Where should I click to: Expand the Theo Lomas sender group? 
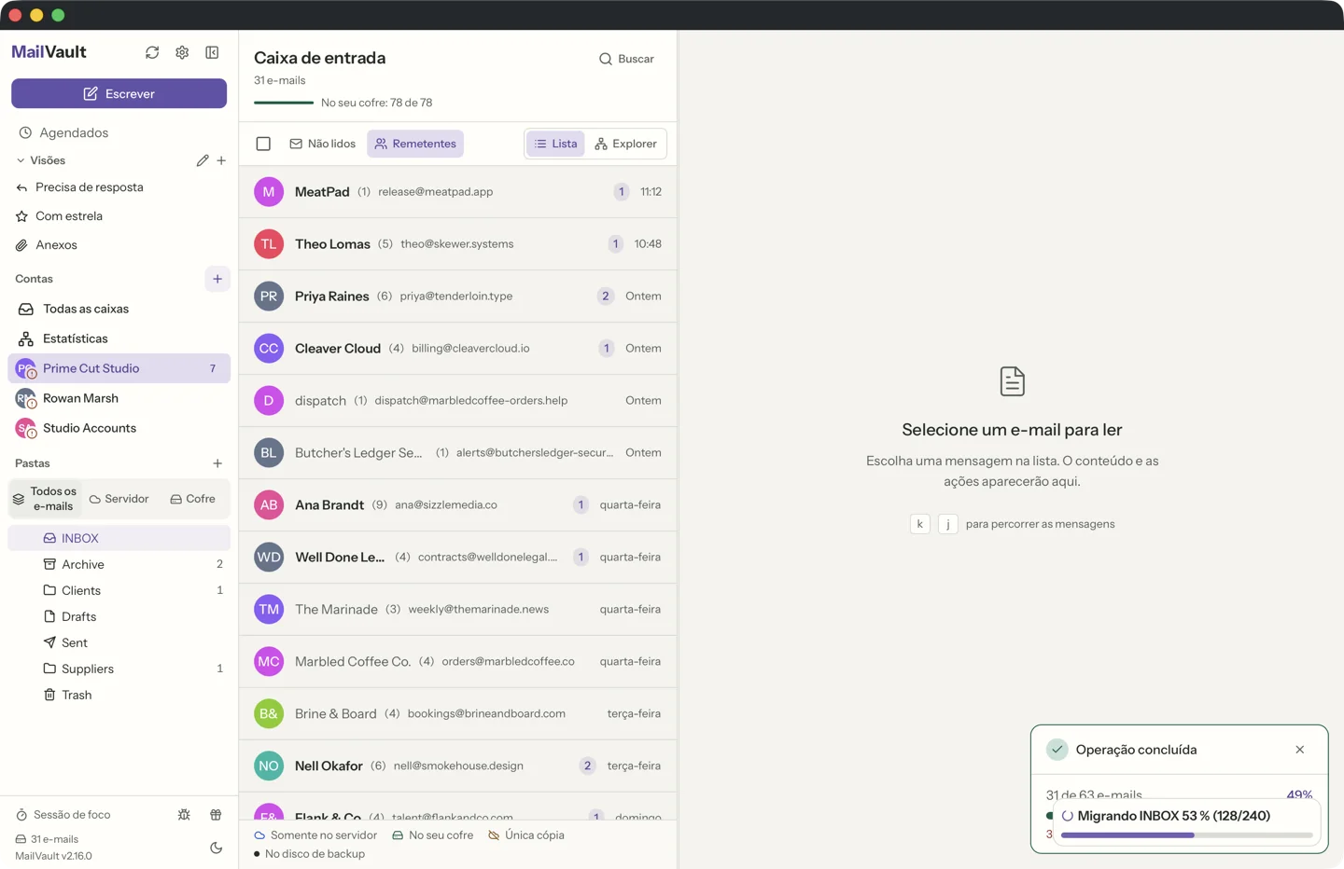coord(458,244)
